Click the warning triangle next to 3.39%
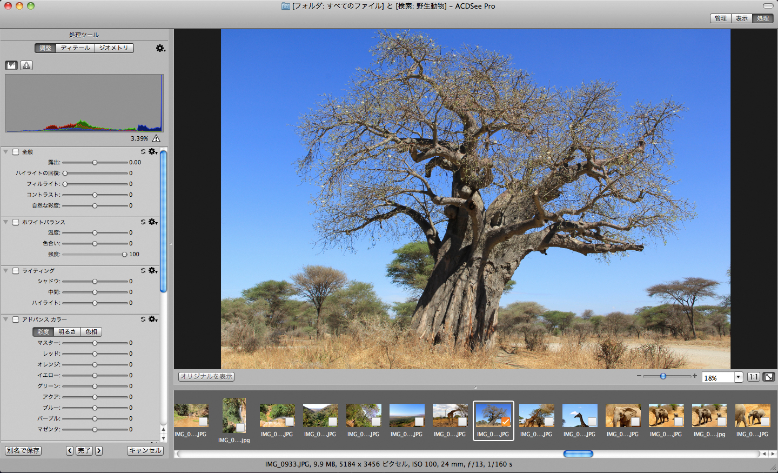This screenshot has width=778, height=473. pos(156,138)
